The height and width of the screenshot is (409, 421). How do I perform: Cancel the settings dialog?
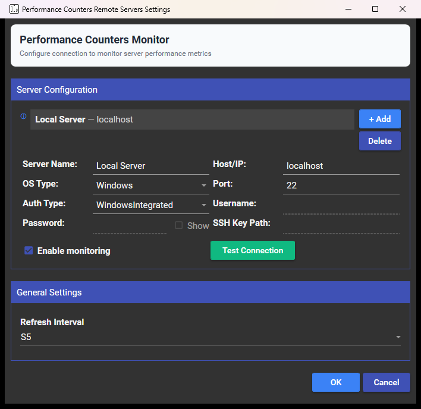(x=387, y=382)
